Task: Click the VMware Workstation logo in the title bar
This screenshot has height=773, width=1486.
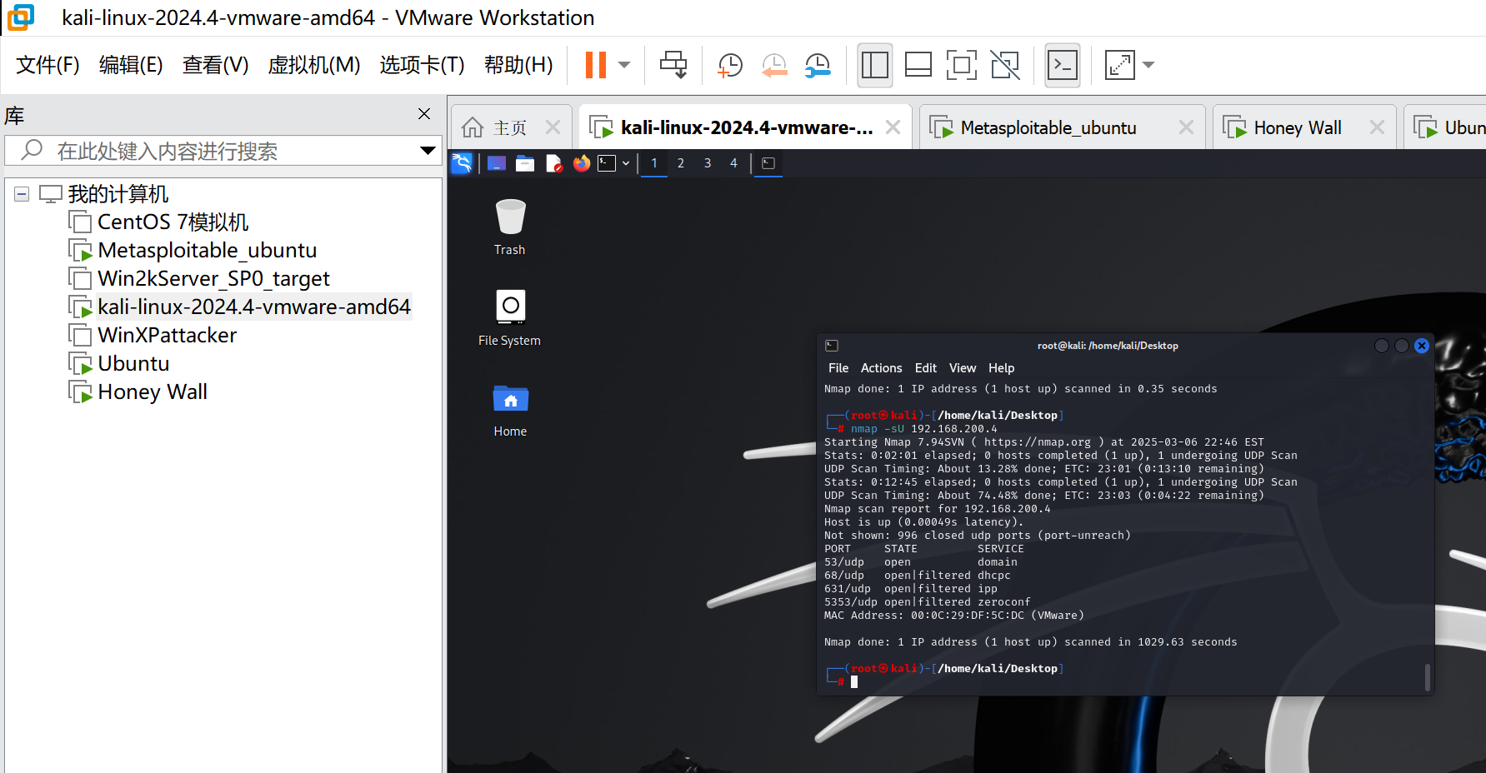Action: coord(22,17)
